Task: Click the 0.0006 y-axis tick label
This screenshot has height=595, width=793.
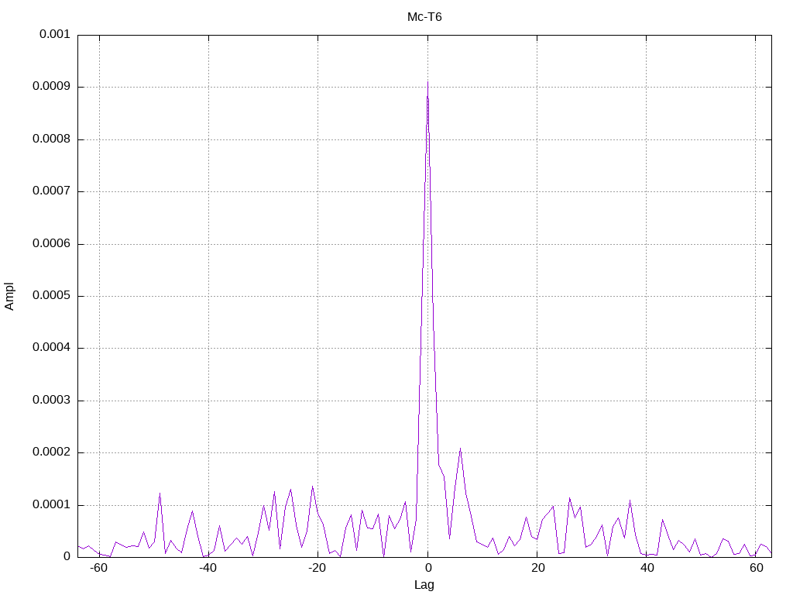Action: (51, 244)
